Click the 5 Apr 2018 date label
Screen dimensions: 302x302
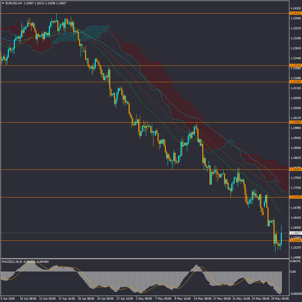pyautogui.click(x=8, y=298)
